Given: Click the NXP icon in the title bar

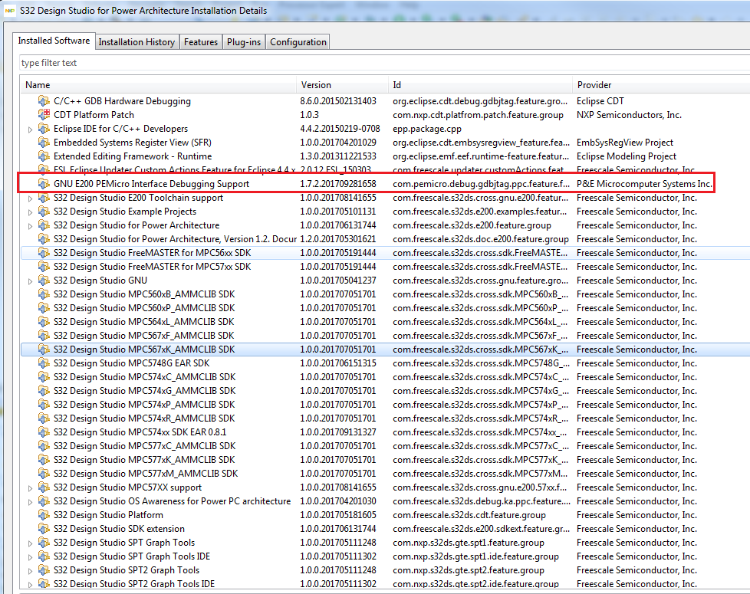Looking at the screenshot, I should point(9,11).
